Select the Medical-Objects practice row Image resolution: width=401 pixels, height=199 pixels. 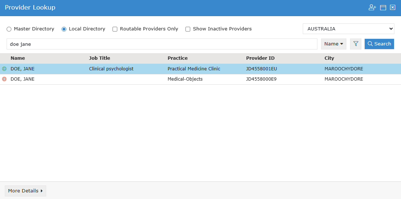185,79
